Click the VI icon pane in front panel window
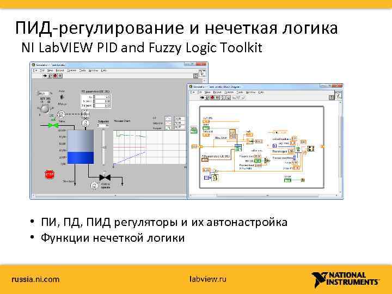 pyautogui.click(x=203, y=73)
